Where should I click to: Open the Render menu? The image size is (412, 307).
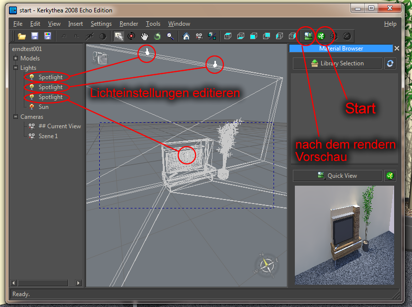(129, 24)
